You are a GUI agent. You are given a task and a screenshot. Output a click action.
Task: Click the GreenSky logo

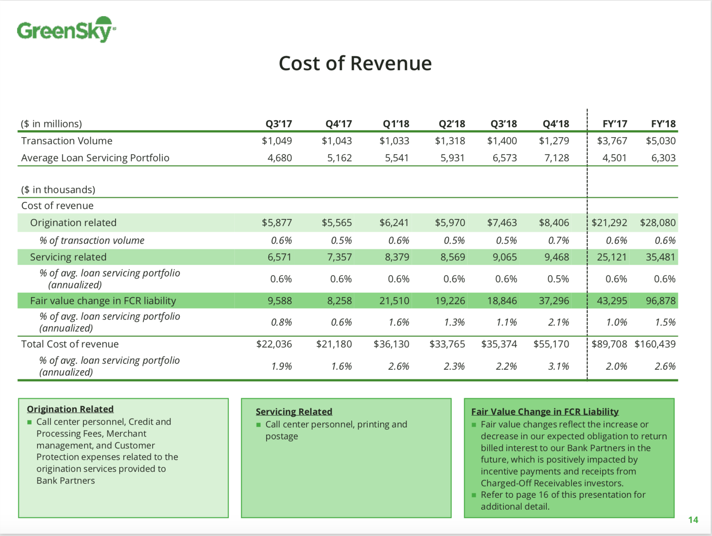[66, 30]
